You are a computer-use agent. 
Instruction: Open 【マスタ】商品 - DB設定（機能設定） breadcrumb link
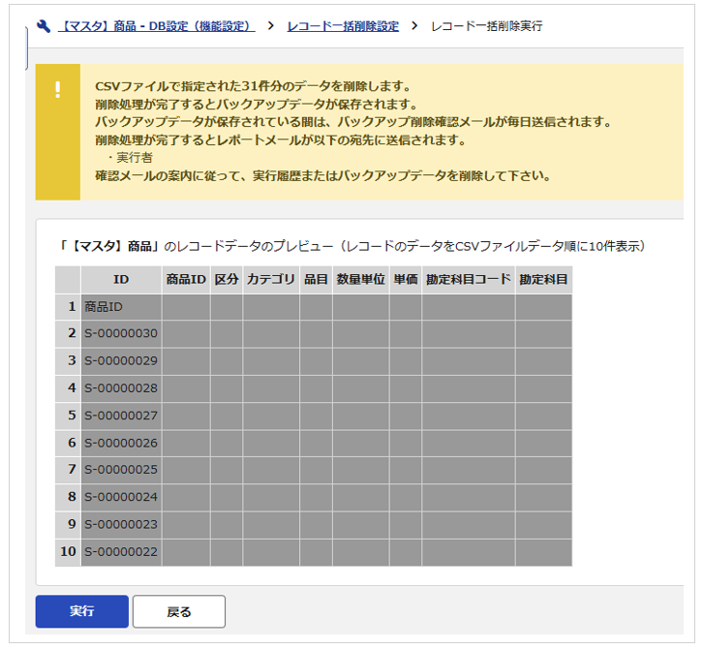[x=157, y=26]
